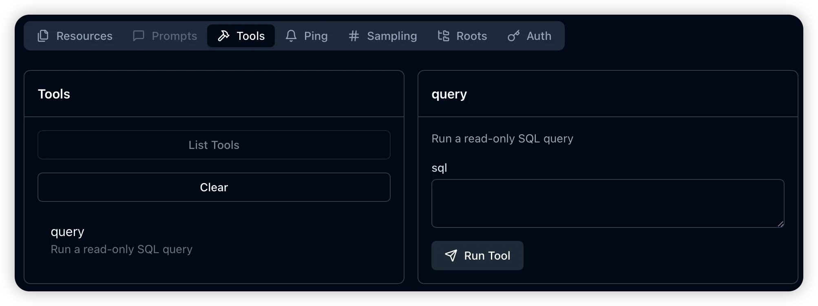Click the Resources tab documents icon
This screenshot has width=818, height=306.
(43, 36)
